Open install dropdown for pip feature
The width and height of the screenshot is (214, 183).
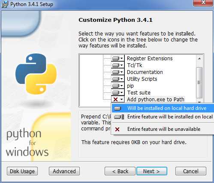tap(118, 86)
